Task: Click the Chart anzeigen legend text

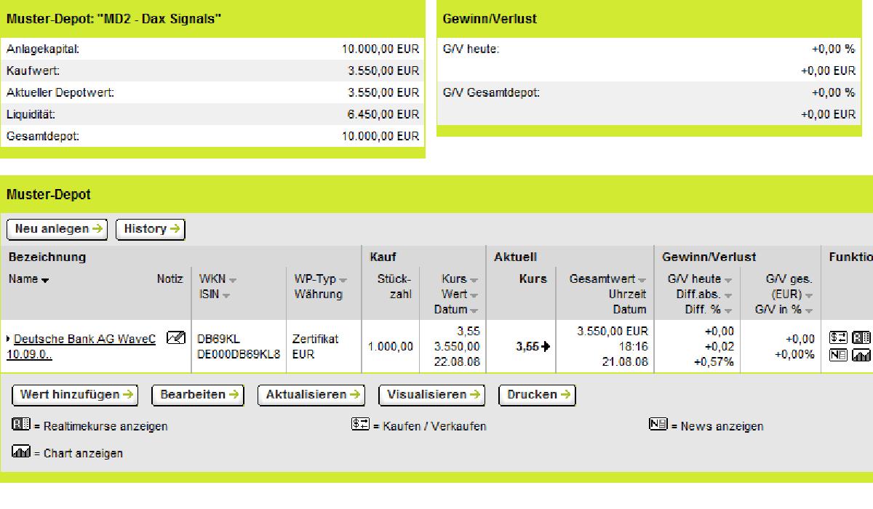Action: tap(83, 453)
